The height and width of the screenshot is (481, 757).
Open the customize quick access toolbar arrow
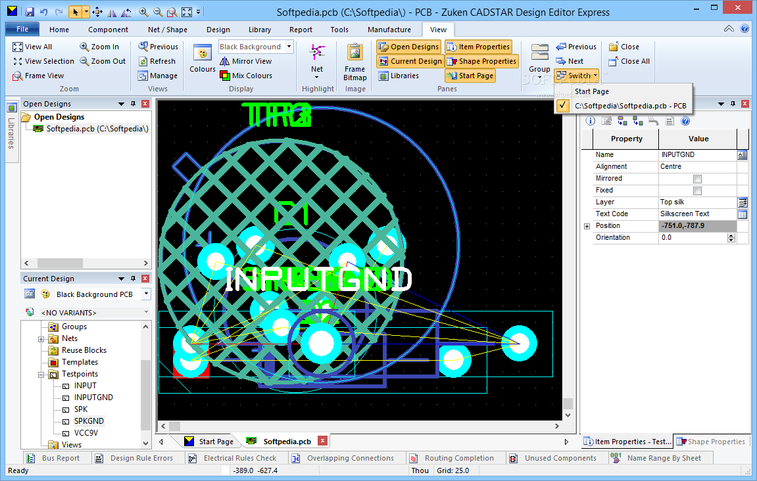199,12
